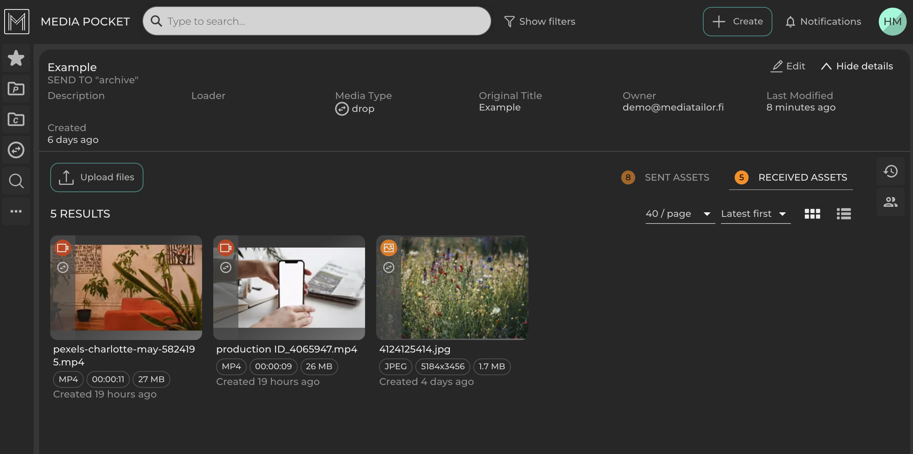This screenshot has width=913, height=454.
Task: Collapse panel with Hide details
Action: pos(857,66)
